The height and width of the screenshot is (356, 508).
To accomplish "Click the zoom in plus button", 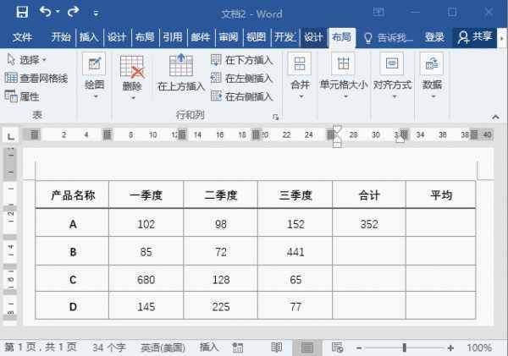I will [x=450, y=348].
